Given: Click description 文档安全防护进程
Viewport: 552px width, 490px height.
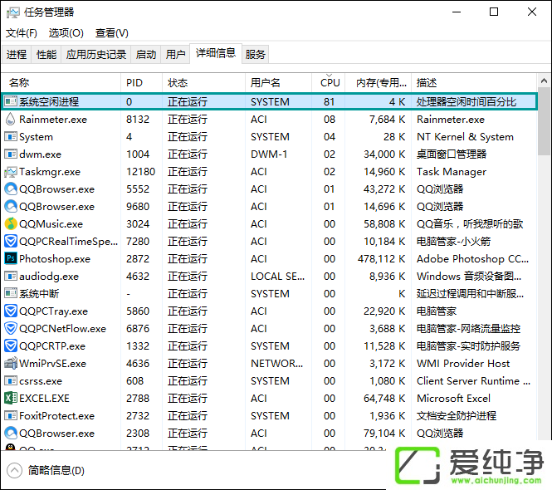Looking at the screenshot, I should [457, 416].
